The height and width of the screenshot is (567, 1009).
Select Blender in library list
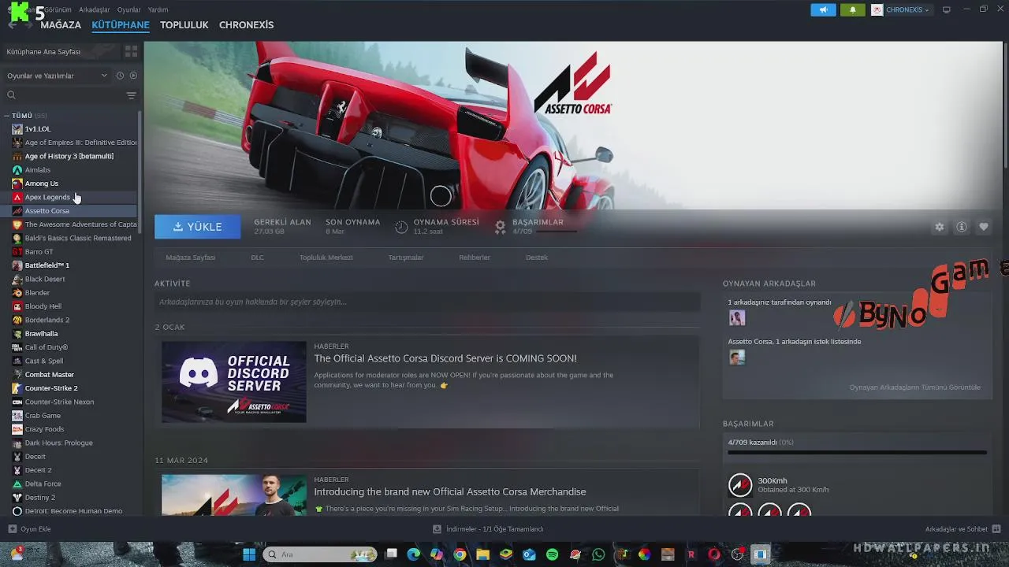pos(37,292)
